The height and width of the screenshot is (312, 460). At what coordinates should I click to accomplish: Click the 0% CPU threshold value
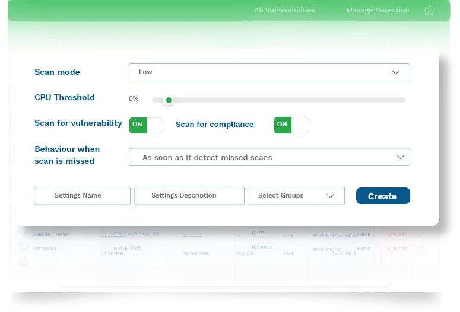click(134, 99)
